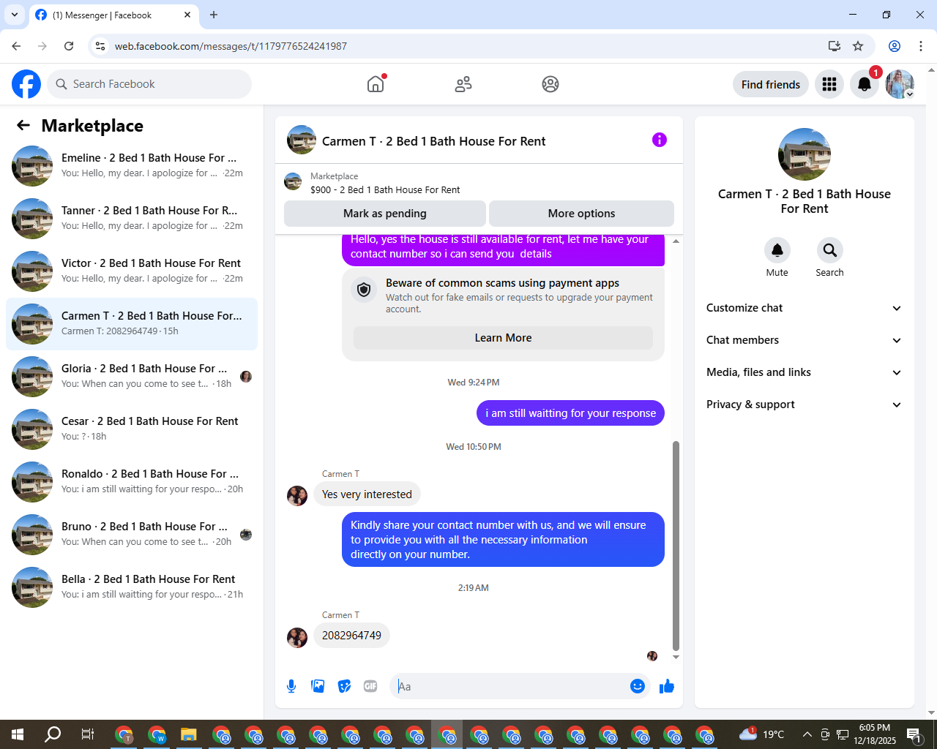Screen dimensions: 937x749
Task: Open Emeline's house rental conversation
Action: (132, 166)
